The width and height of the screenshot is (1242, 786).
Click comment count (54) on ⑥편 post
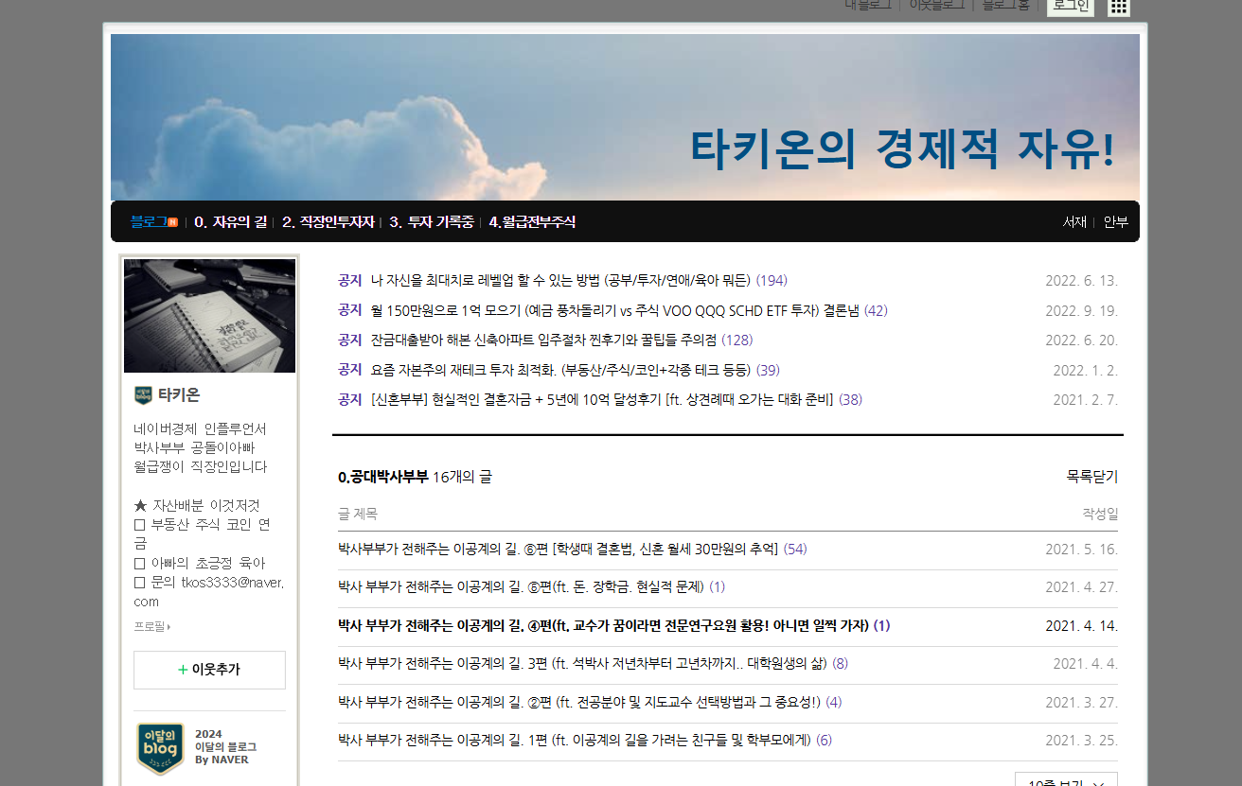(795, 550)
